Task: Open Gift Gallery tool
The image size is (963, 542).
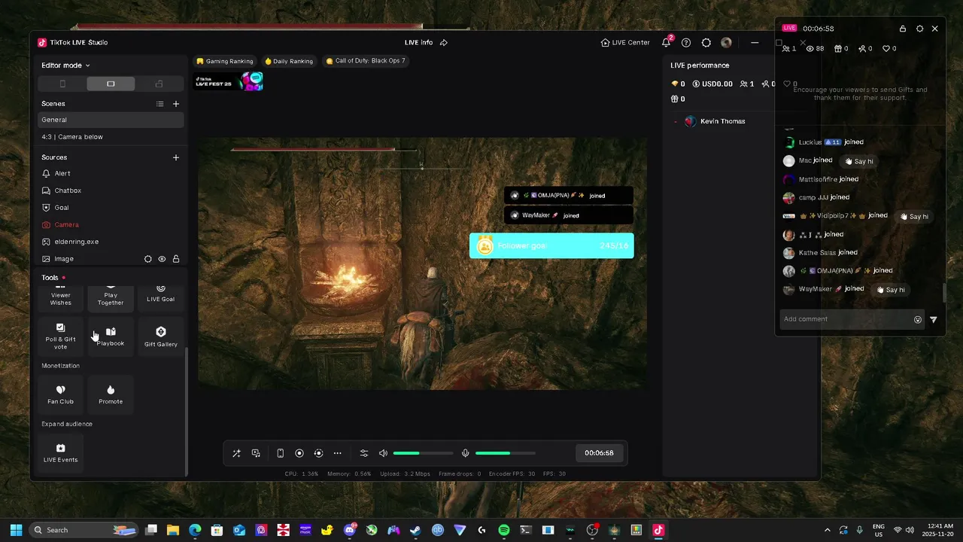Action: click(x=161, y=336)
